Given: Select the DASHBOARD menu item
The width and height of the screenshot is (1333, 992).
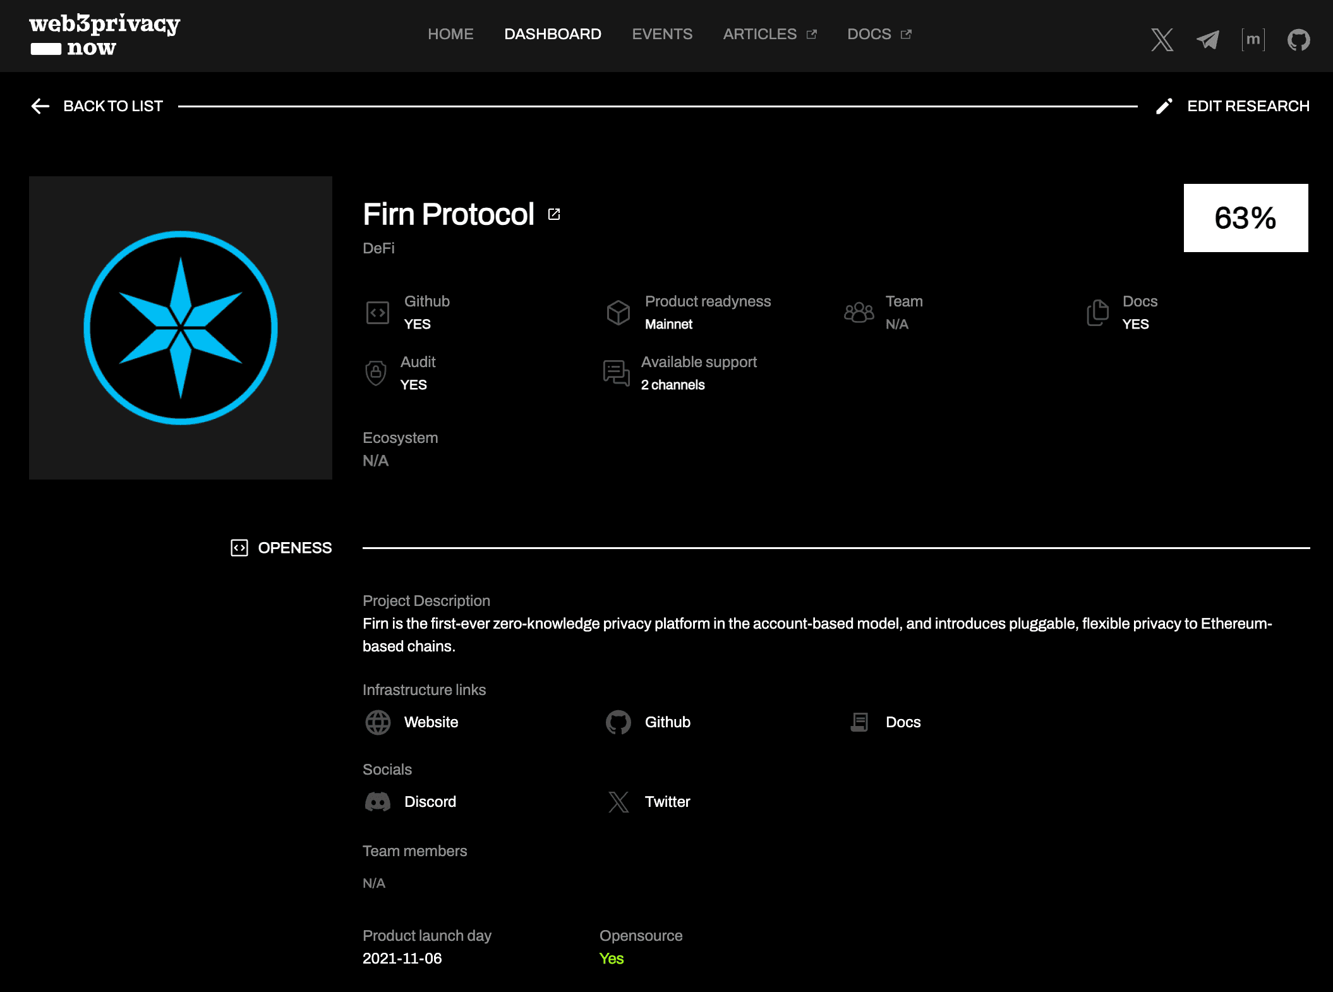Looking at the screenshot, I should click(553, 34).
